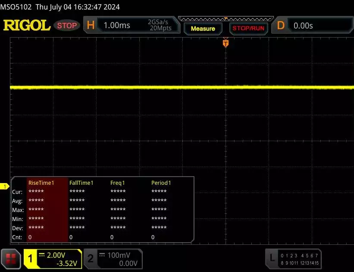Click the Dev: row label

pos(17,228)
